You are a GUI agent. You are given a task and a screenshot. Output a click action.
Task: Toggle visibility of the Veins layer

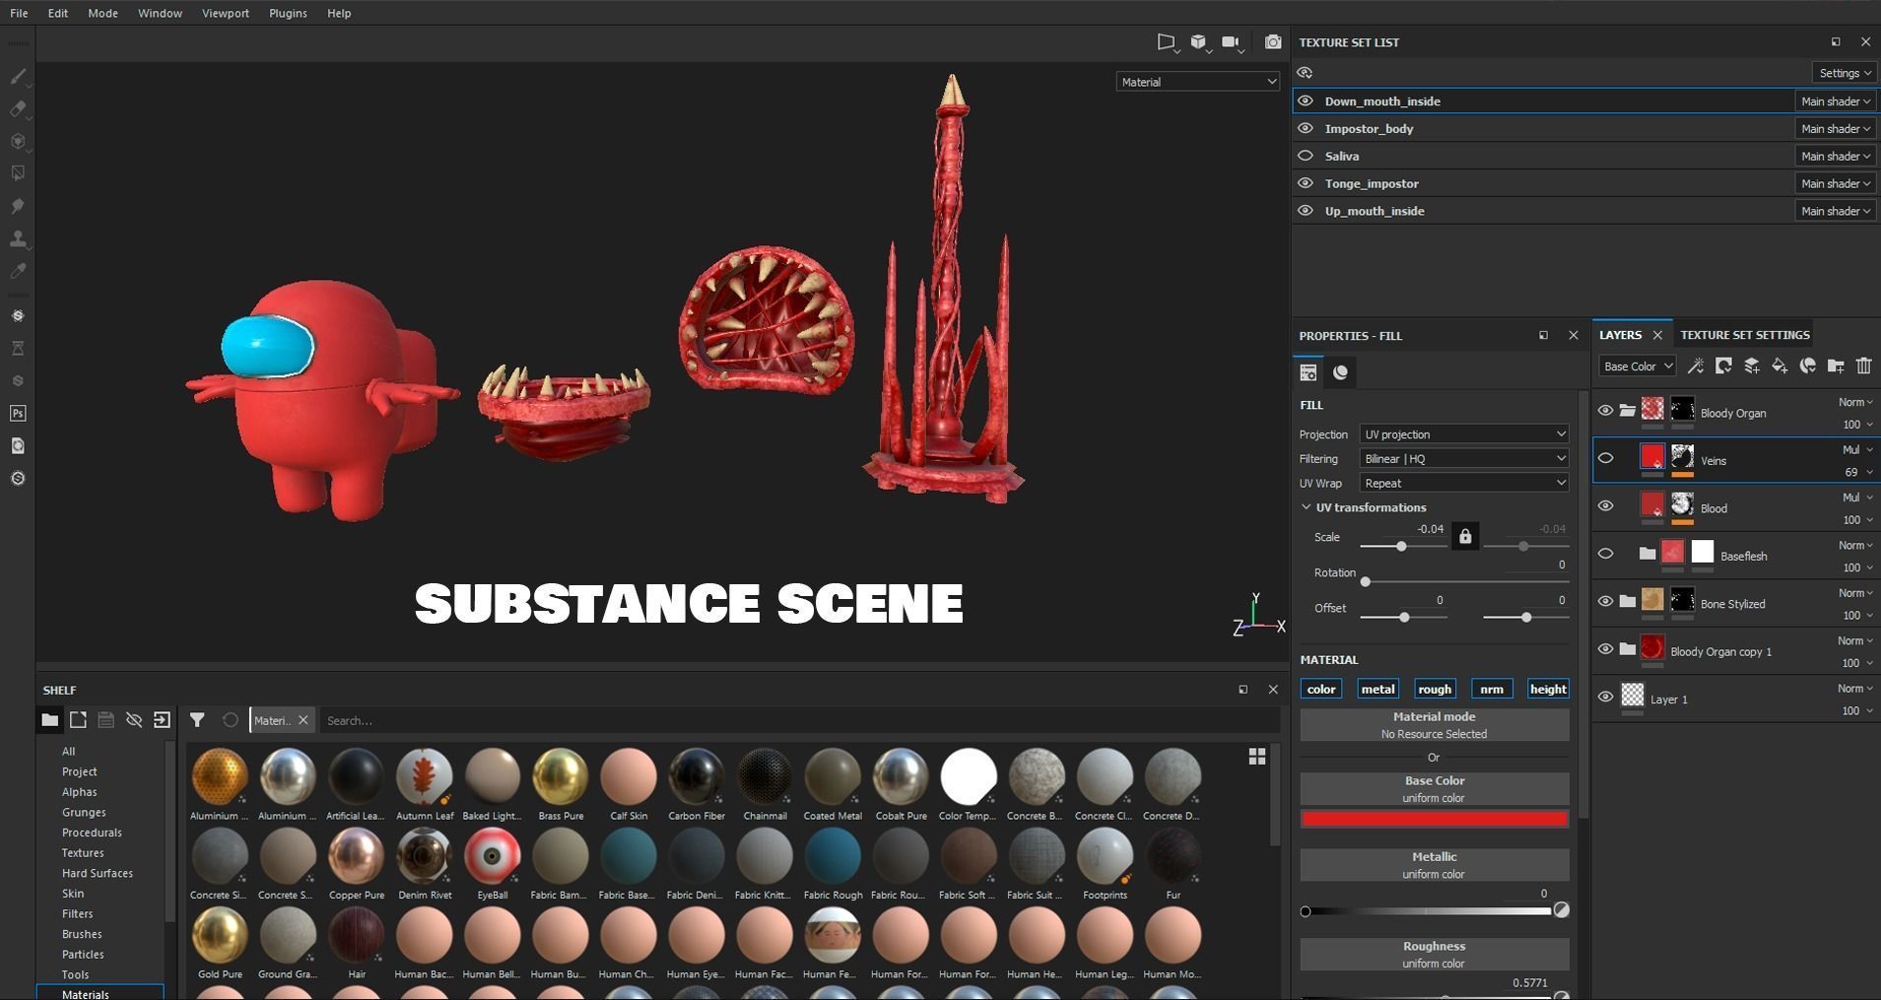click(x=1605, y=458)
